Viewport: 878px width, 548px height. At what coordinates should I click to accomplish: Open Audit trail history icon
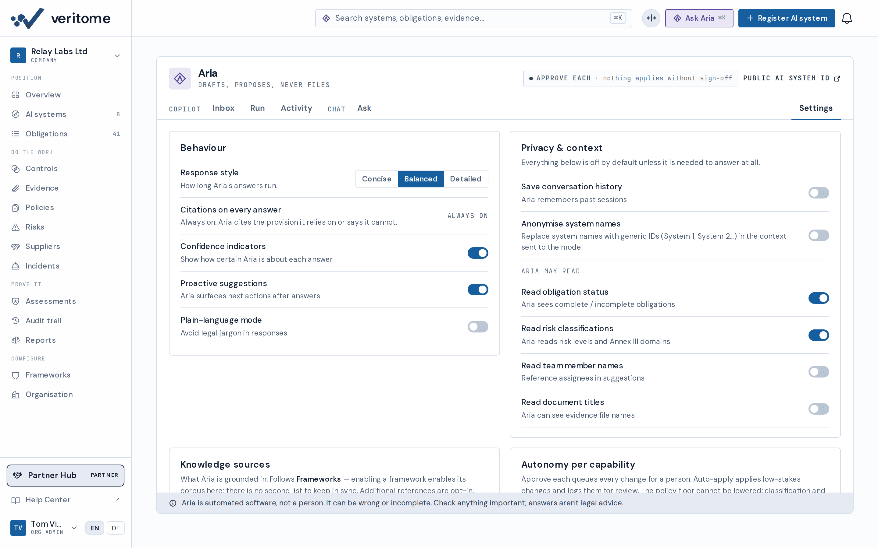pos(16,321)
